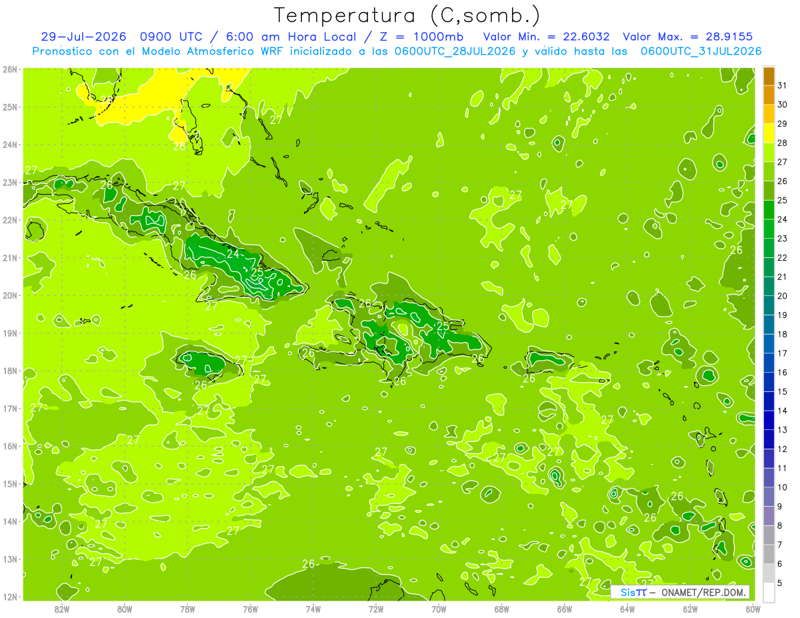Pick the white legend swatch below 5
Screen dimensions: 800x618
[769, 592]
